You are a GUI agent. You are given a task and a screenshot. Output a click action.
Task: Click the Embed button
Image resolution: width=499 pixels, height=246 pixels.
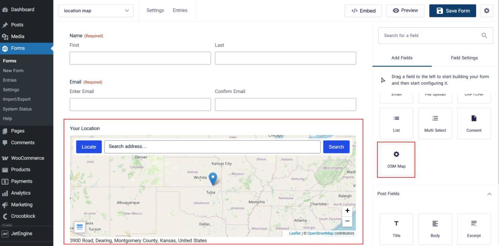click(364, 11)
